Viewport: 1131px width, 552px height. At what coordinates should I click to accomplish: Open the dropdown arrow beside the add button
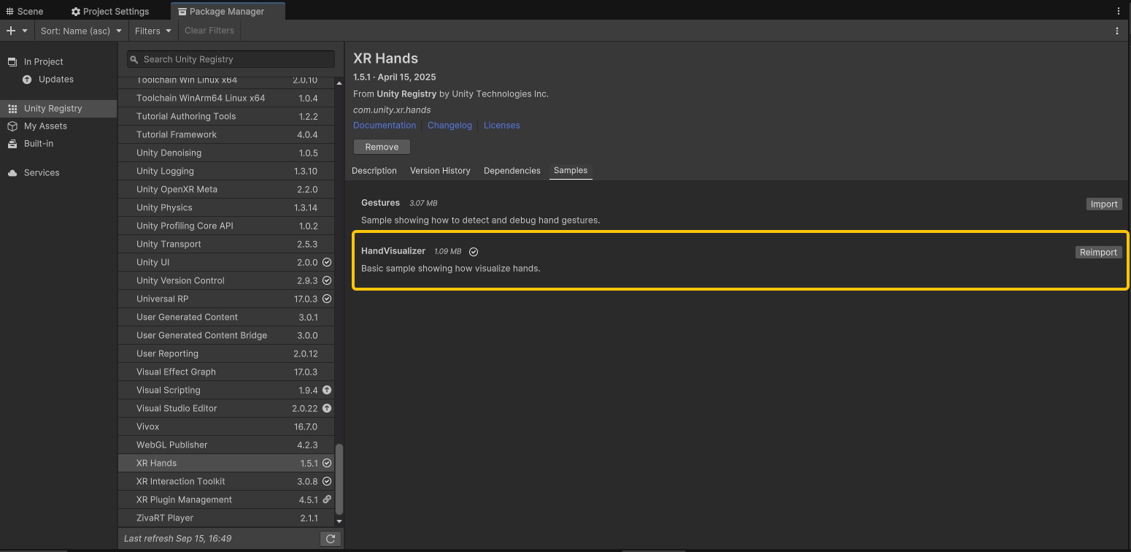(25, 31)
